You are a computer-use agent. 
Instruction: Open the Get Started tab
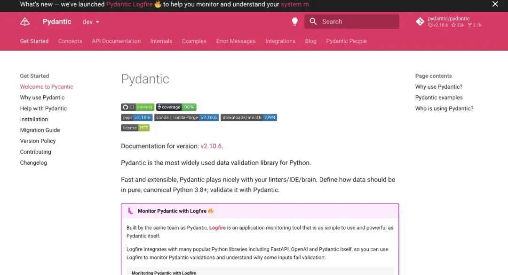tap(34, 41)
